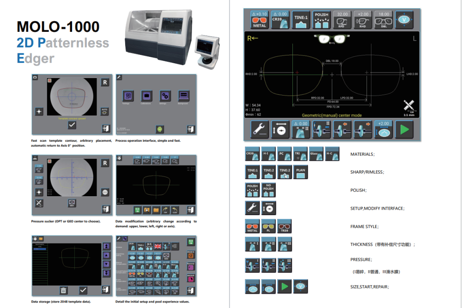
Task: Toggle the 1:1 mm scale ruler icon
Action: click(x=409, y=107)
